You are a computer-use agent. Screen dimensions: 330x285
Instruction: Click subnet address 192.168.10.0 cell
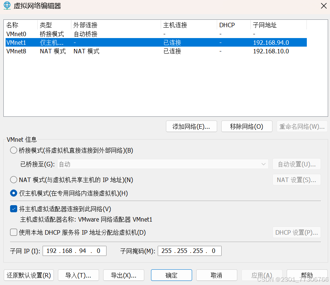click(x=271, y=51)
